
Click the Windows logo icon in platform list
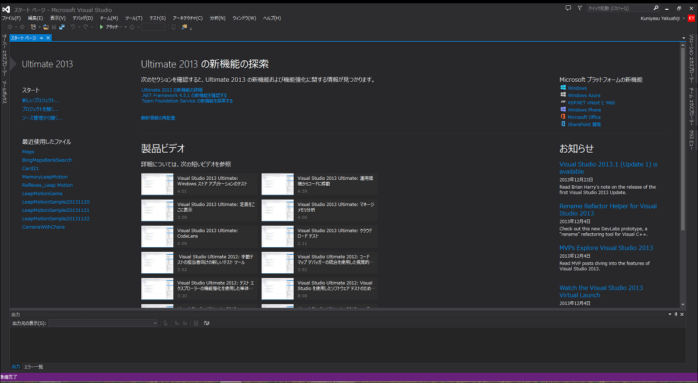click(563, 88)
